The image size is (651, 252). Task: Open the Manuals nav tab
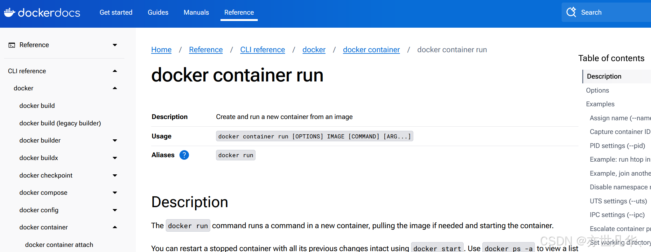(196, 12)
